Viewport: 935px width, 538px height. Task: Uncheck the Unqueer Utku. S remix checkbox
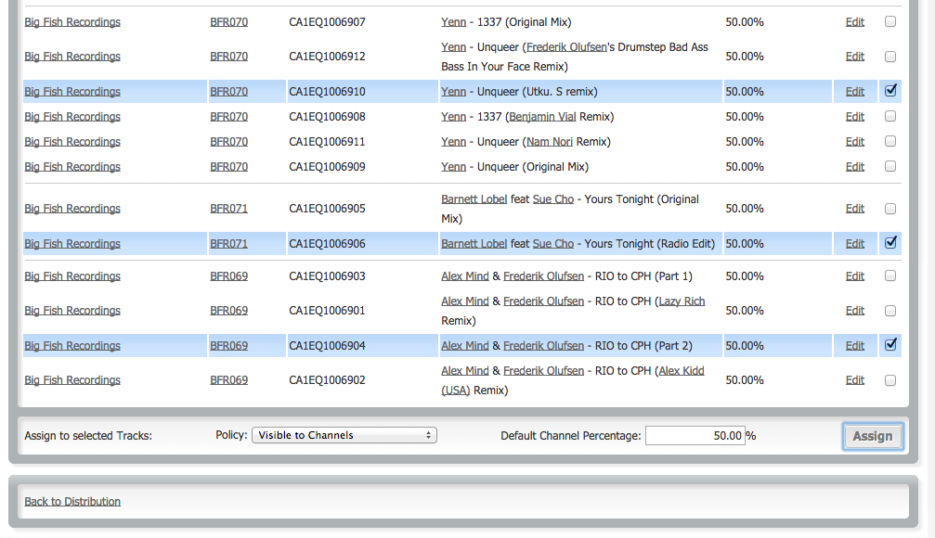(x=890, y=91)
